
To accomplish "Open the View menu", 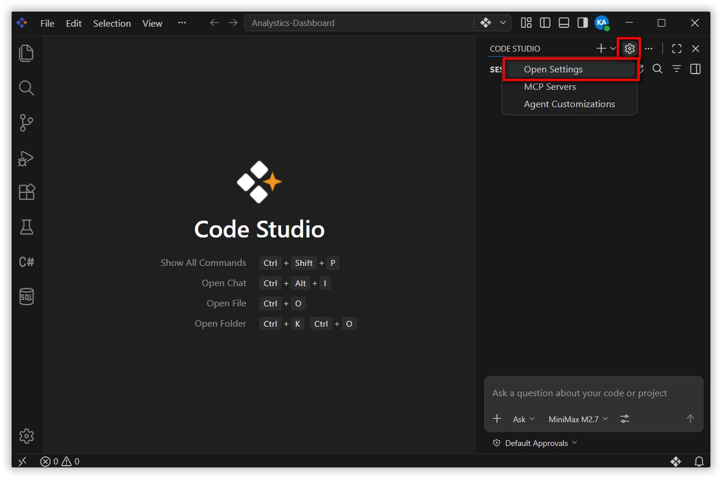I will (x=153, y=23).
